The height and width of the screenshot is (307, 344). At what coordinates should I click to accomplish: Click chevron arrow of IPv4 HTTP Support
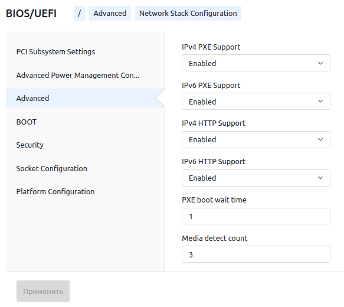click(x=320, y=139)
